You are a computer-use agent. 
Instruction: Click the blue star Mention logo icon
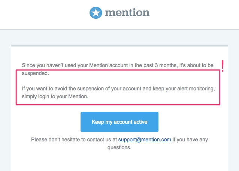pos(96,13)
